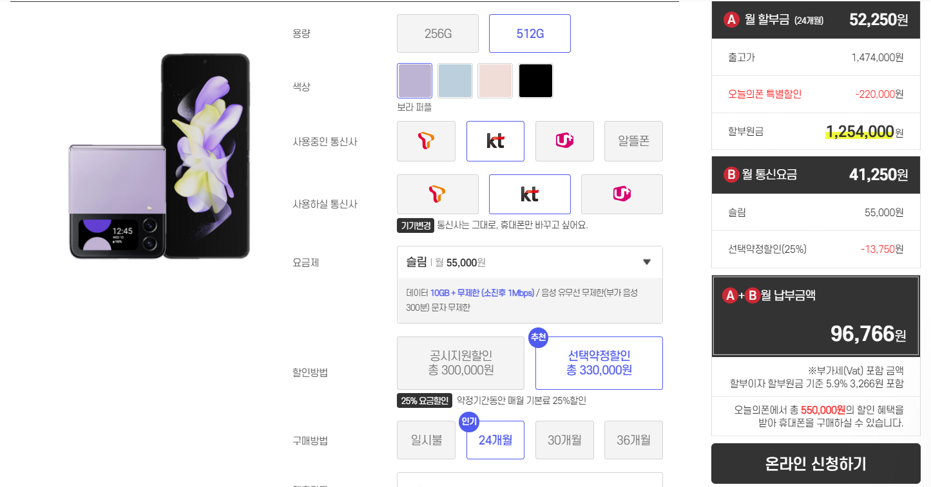This screenshot has width=931, height=487.
Task: Select 선택약정할인 총 330,000원 option
Action: (599, 363)
